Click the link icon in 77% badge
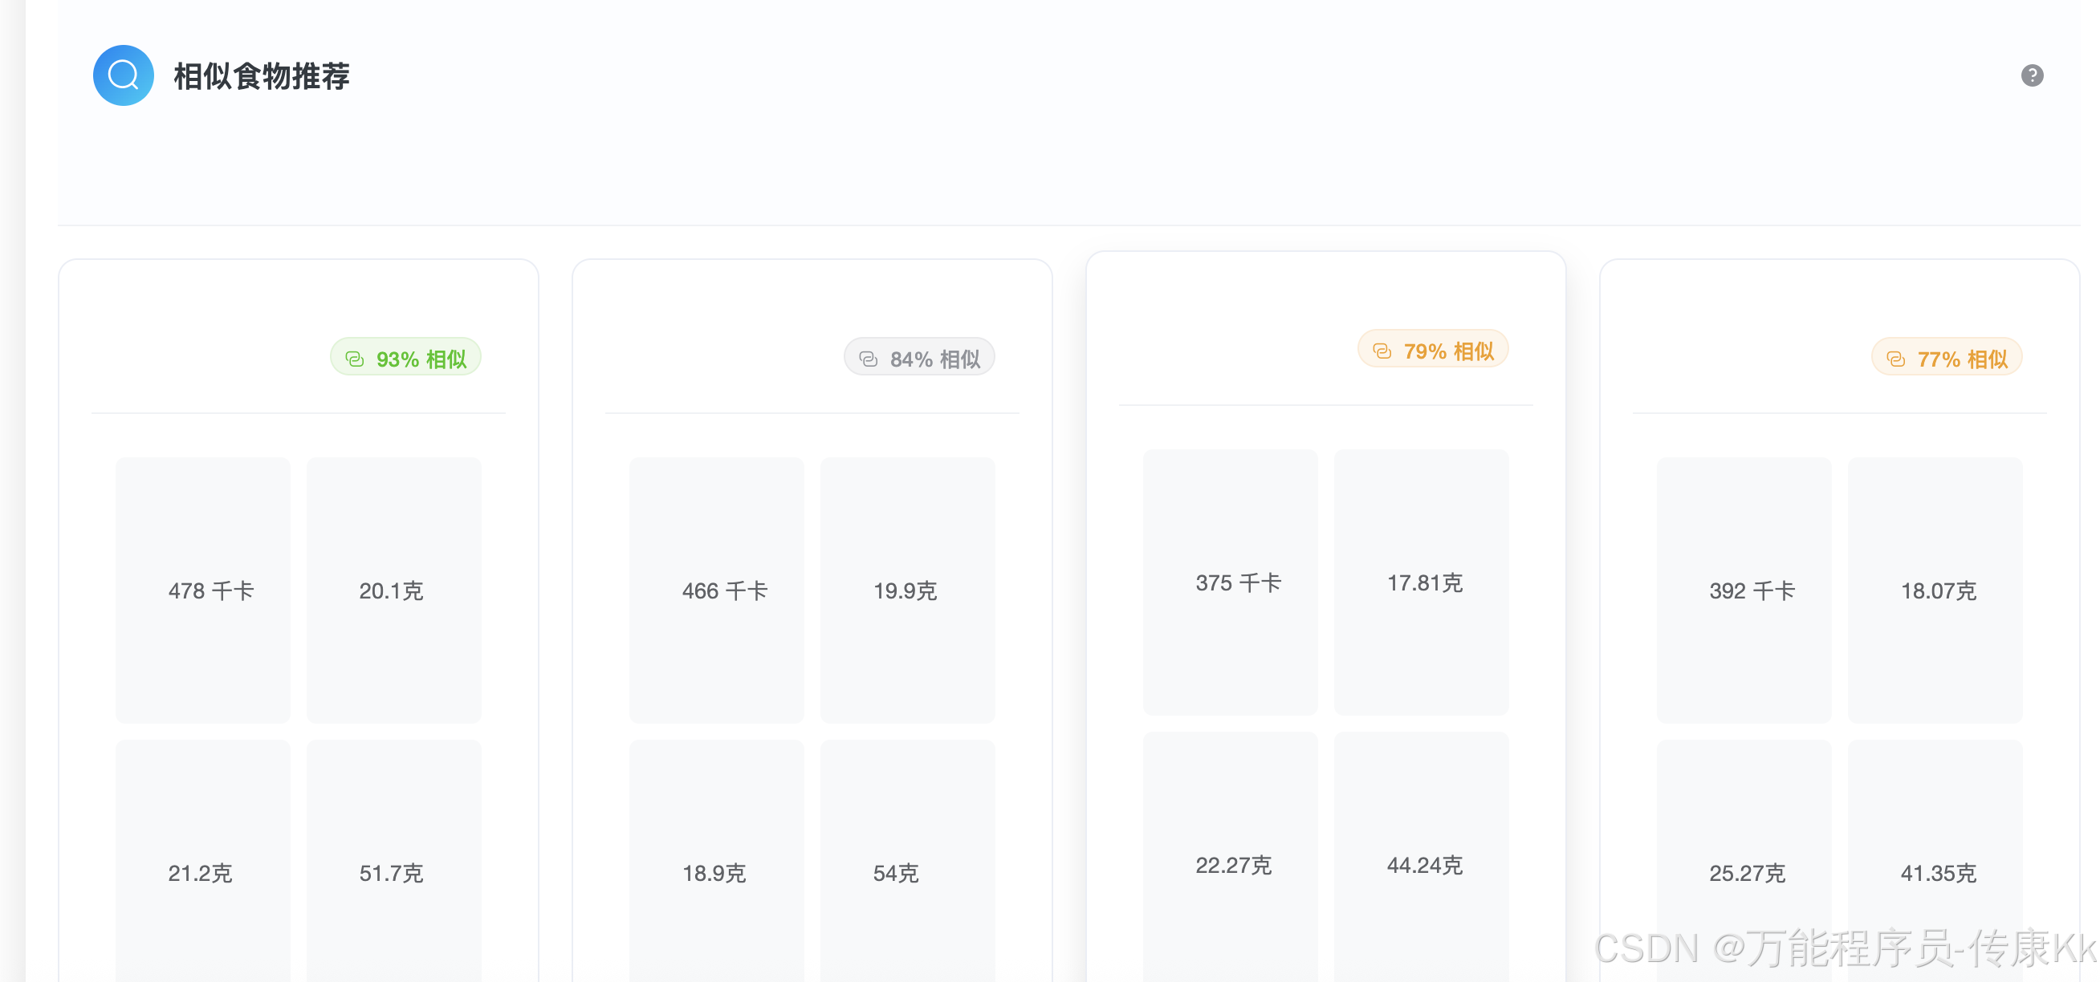The height and width of the screenshot is (982, 2100). click(1895, 359)
